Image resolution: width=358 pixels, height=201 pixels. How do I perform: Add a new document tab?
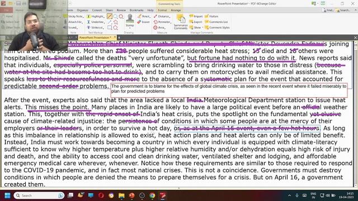click(119, 37)
